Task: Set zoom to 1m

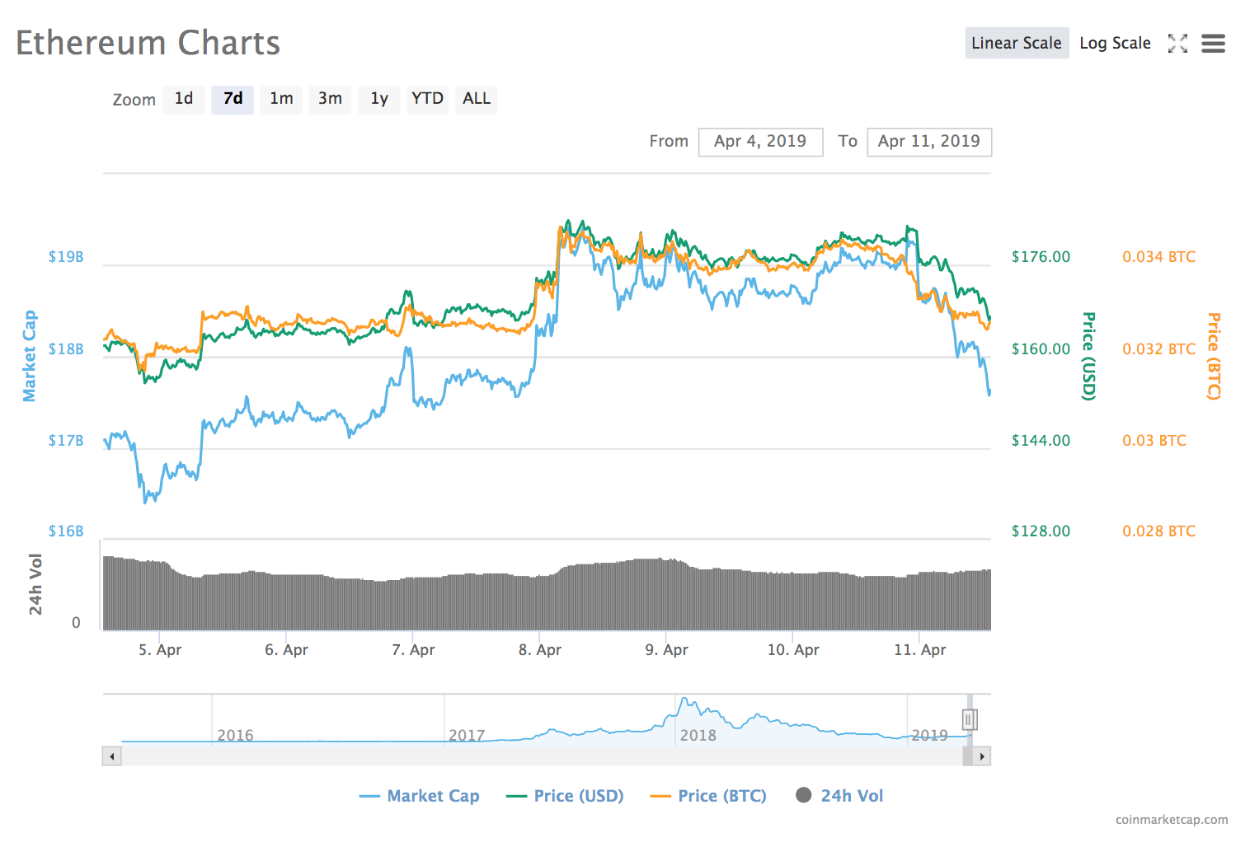Action: (x=281, y=99)
